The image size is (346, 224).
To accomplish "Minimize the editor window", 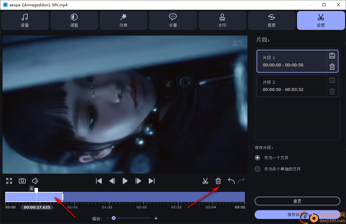I will point(310,5).
